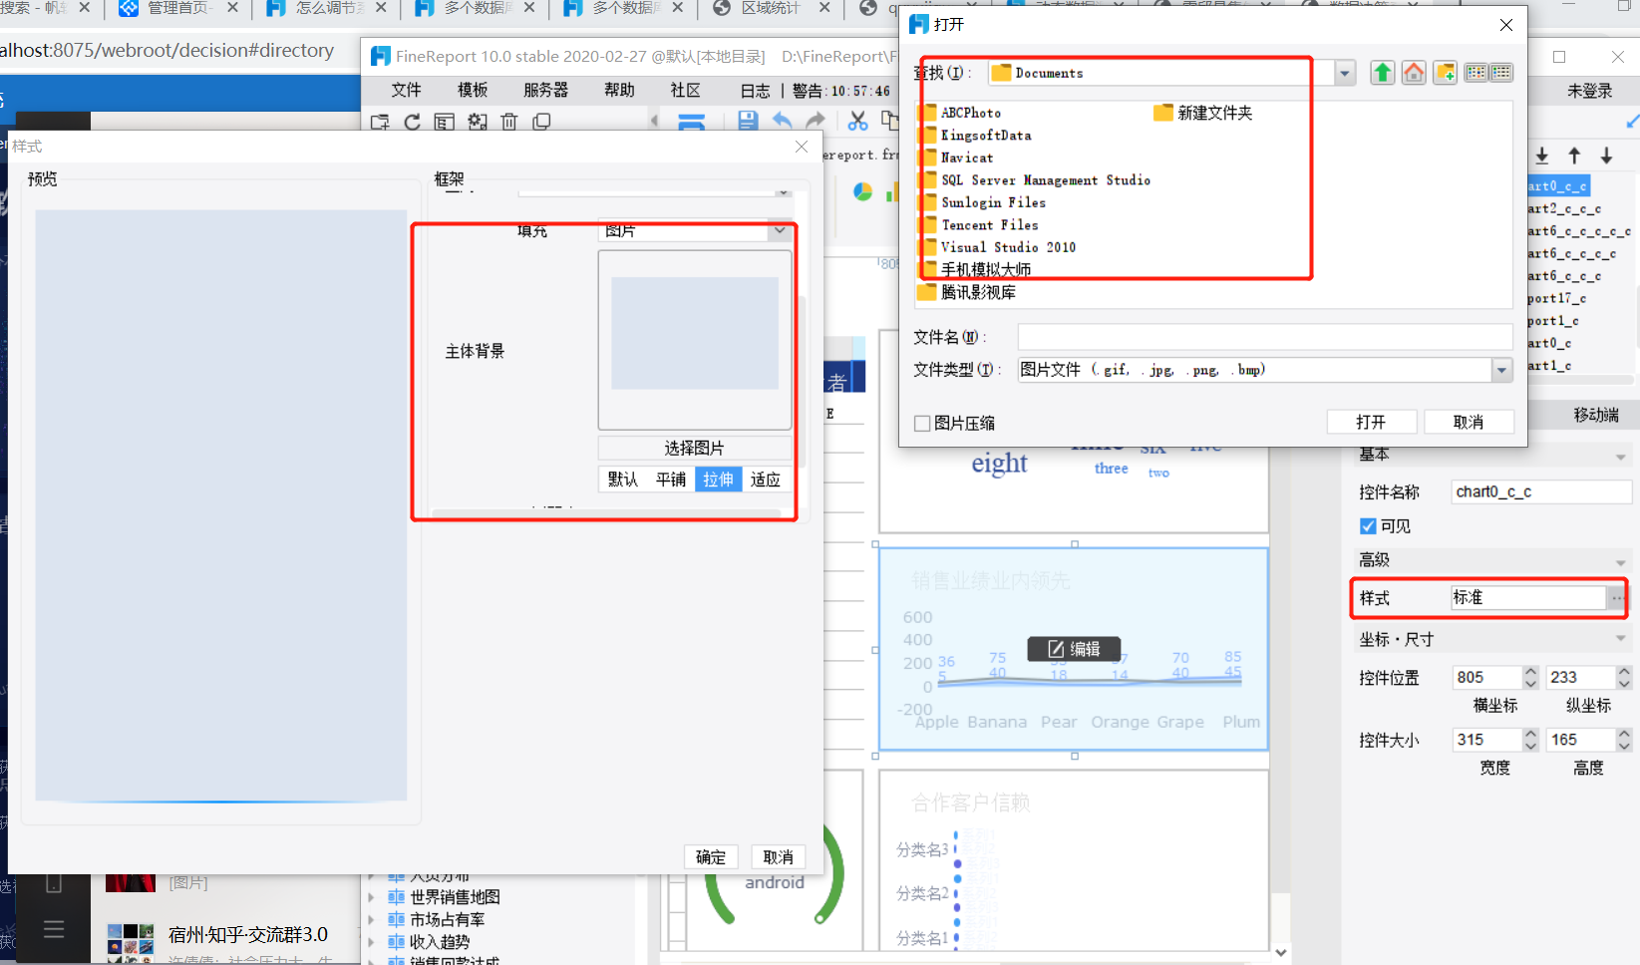The width and height of the screenshot is (1640, 965).
Task: Open the 文件类型 file type dropdown
Action: coord(1501,370)
